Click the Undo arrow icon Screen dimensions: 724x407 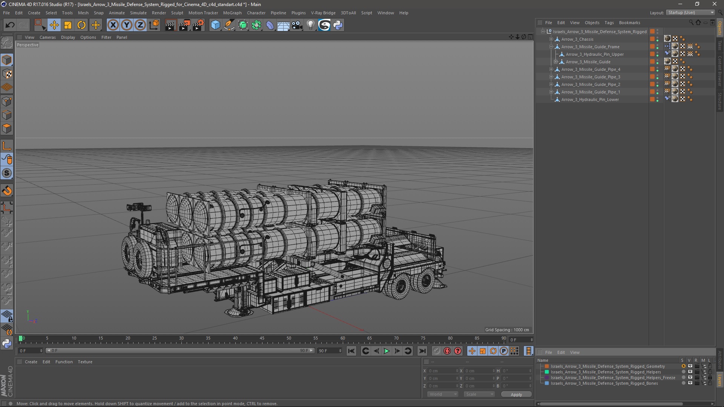pyautogui.click(x=10, y=25)
